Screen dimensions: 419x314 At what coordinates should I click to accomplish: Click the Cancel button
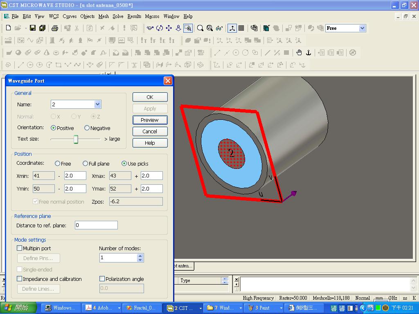point(150,131)
